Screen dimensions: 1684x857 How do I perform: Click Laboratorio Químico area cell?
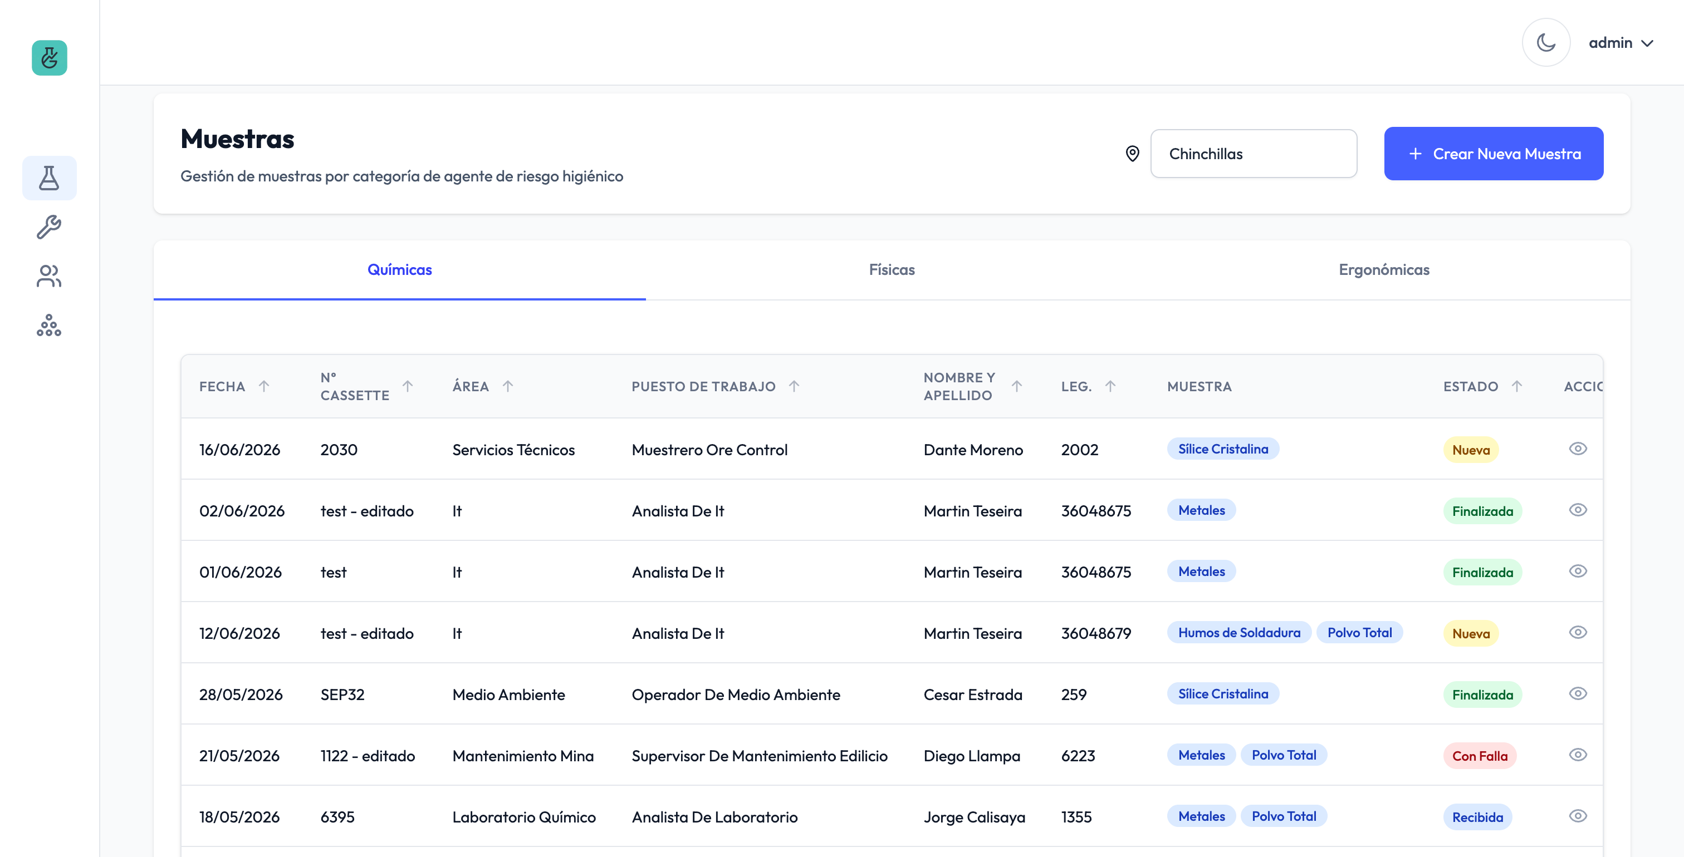(523, 817)
